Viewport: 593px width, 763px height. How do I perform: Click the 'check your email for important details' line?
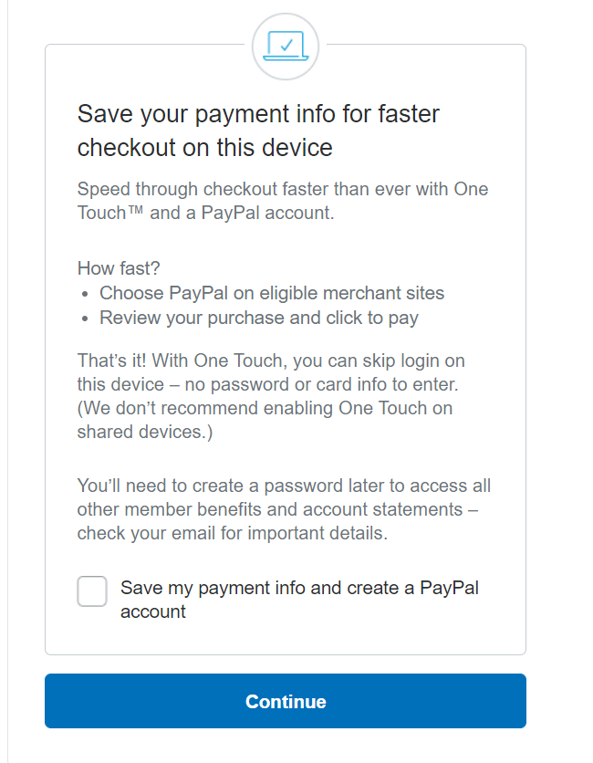pyautogui.click(x=232, y=533)
